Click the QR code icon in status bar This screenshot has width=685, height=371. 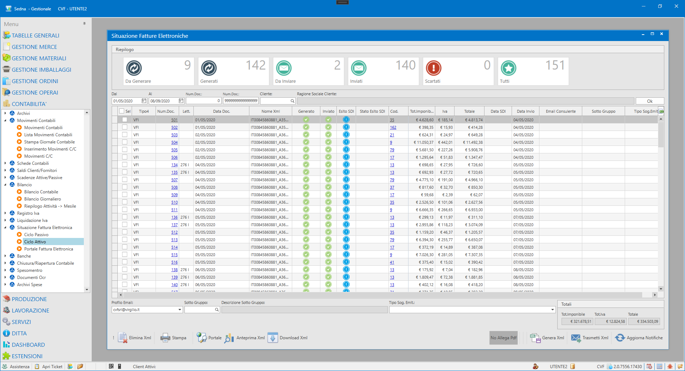pos(111,366)
